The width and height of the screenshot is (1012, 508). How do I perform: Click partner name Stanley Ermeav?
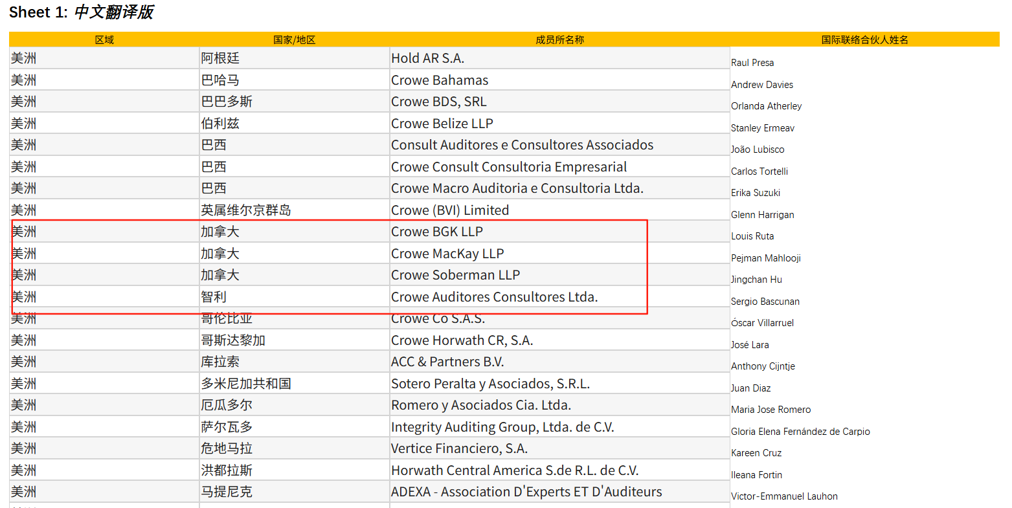[763, 128]
